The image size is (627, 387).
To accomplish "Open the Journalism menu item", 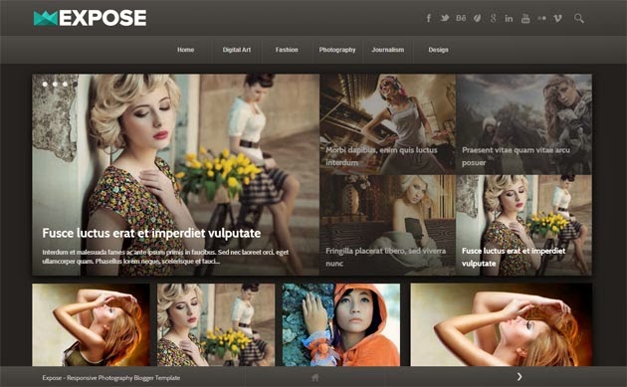I will (388, 50).
